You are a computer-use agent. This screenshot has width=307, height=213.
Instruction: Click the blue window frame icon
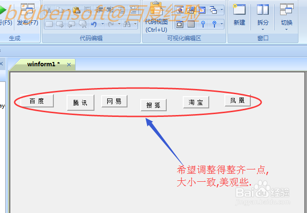[202, 10]
